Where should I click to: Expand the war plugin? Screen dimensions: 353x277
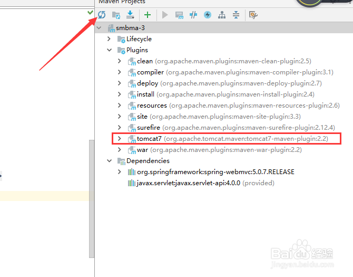click(120, 150)
